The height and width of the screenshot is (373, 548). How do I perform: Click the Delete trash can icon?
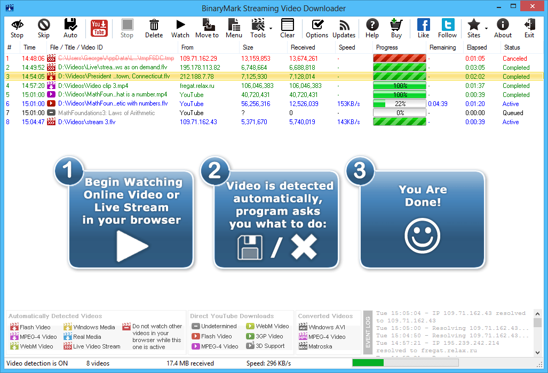point(154,25)
